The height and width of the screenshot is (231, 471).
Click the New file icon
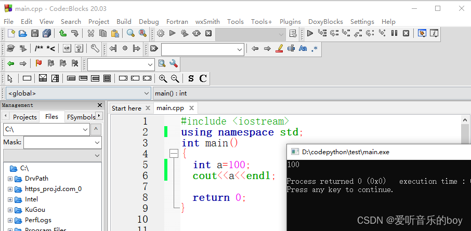(x=11, y=33)
